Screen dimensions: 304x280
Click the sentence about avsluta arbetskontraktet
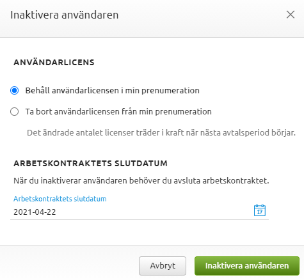[141, 181]
